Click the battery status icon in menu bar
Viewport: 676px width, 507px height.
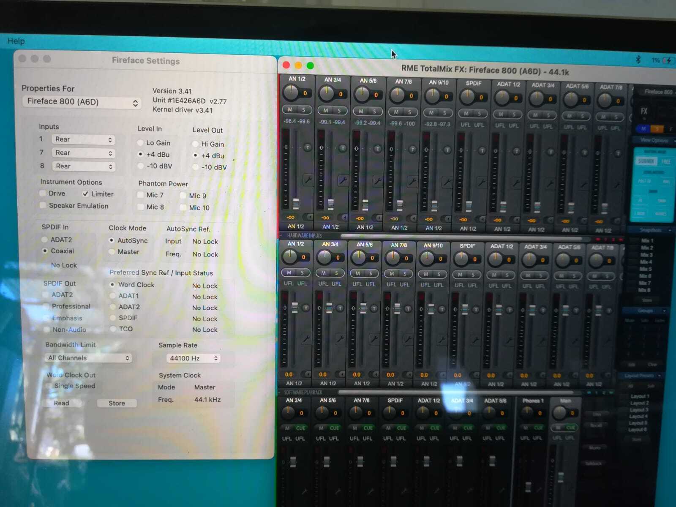(x=668, y=60)
